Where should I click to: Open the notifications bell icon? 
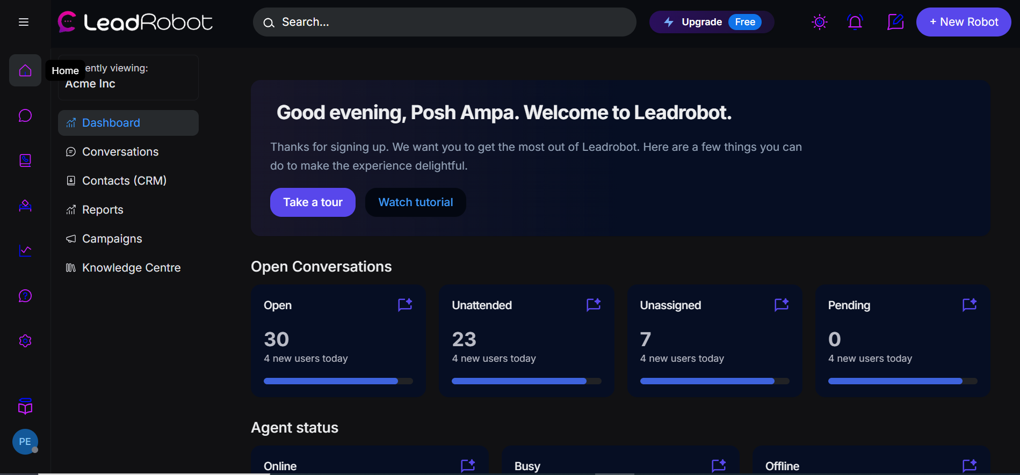(855, 22)
